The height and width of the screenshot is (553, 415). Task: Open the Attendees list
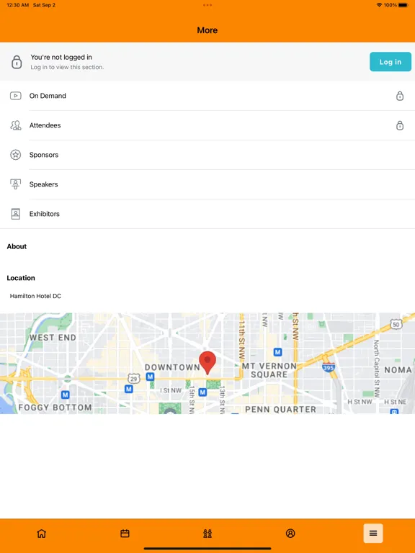coord(207,125)
